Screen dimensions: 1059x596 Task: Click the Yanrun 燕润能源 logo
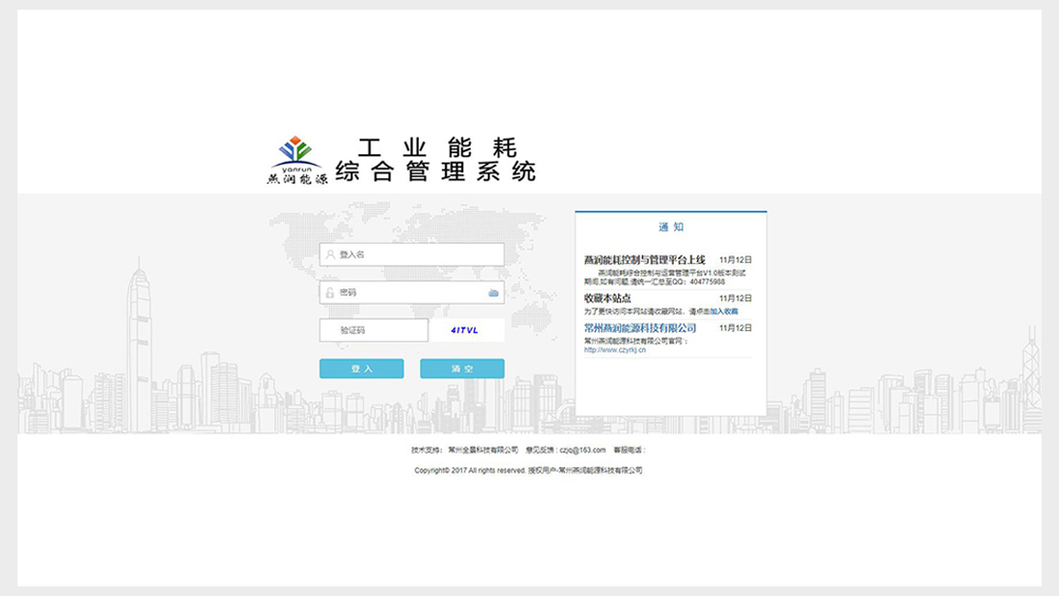click(x=297, y=161)
